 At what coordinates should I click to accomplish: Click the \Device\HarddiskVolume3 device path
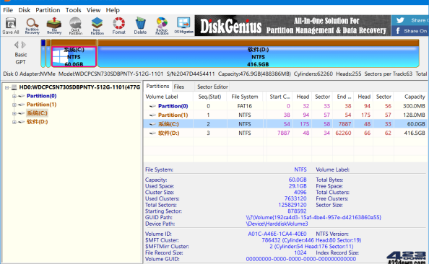[277, 224]
